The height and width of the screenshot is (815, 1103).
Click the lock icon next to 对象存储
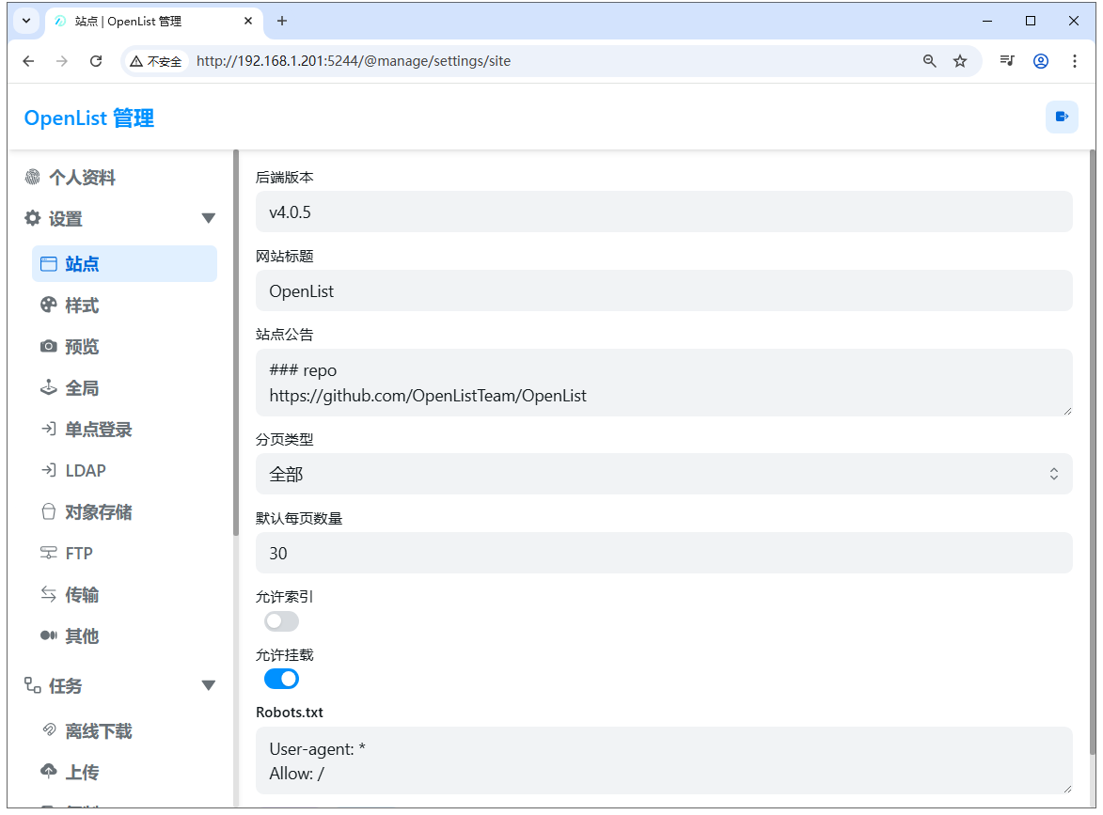click(48, 511)
